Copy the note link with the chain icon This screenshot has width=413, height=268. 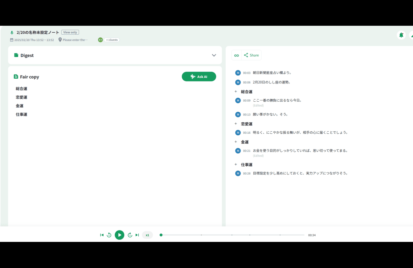coord(236,55)
